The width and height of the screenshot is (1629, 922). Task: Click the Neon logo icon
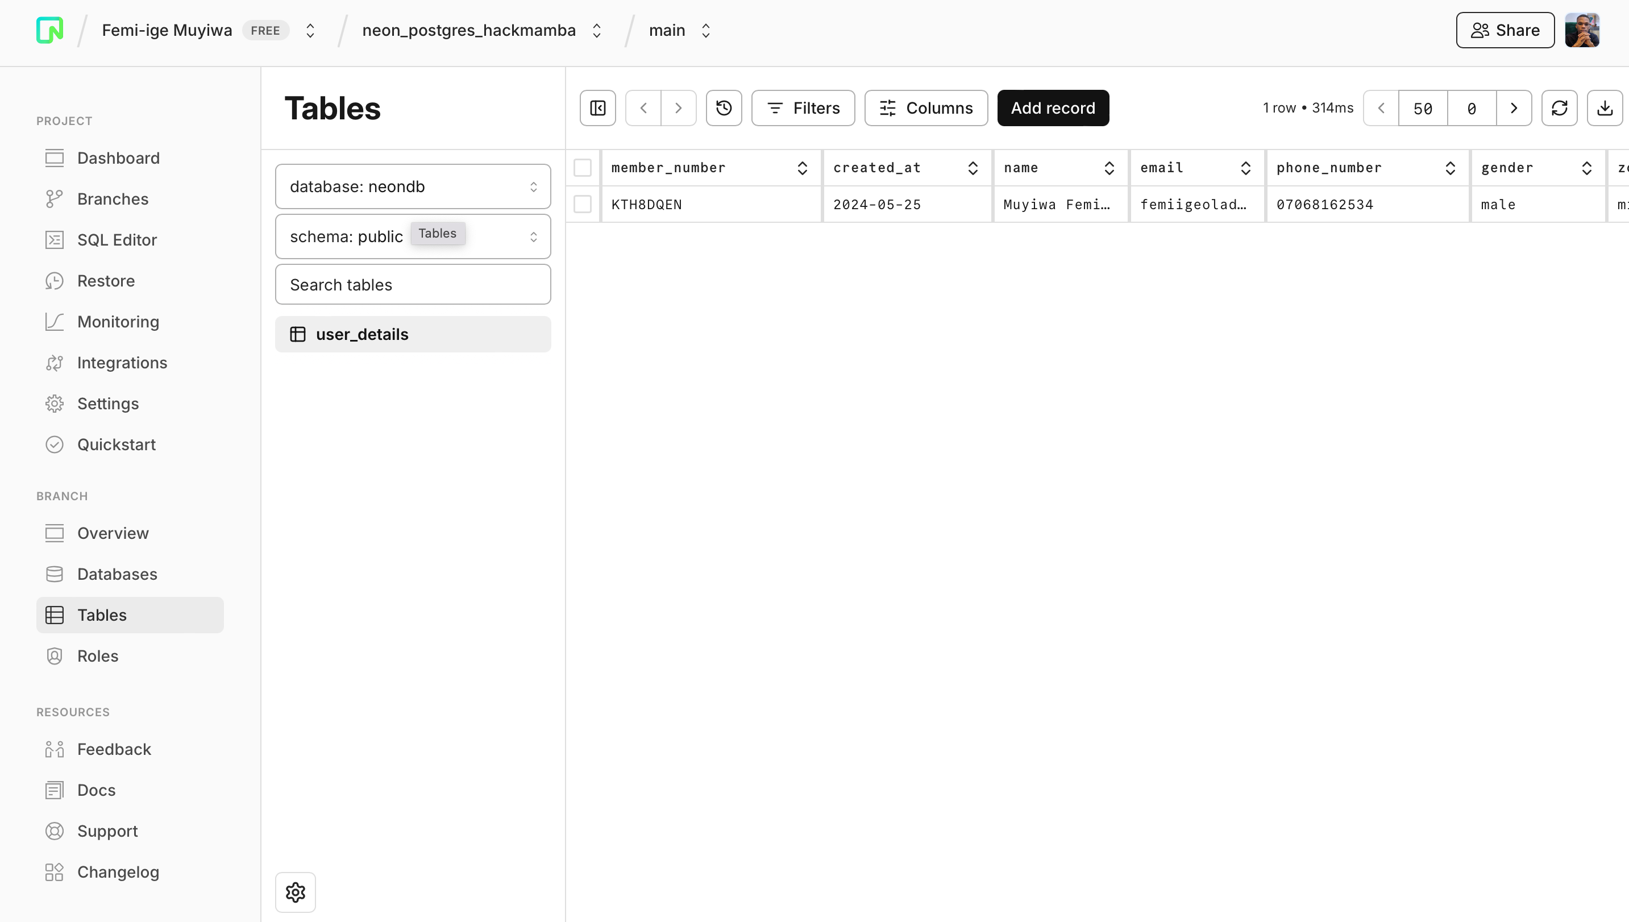tap(49, 30)
